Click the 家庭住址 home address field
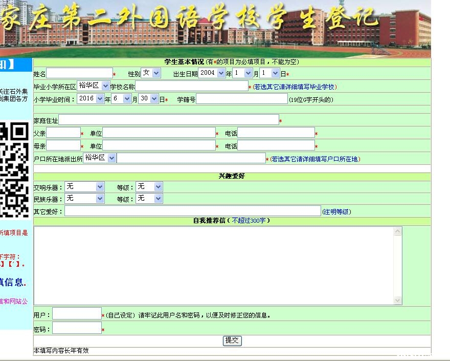The width and height of the screenshot is (450, 361). [x=168, y=120]
